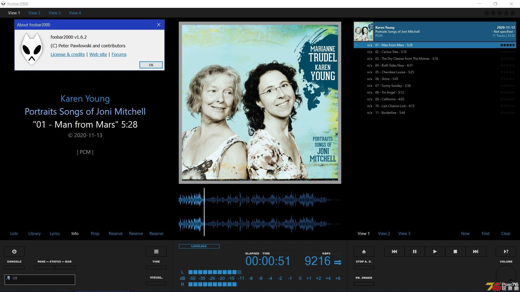
Task: Open the License & credits link
Action: point(68,54)
